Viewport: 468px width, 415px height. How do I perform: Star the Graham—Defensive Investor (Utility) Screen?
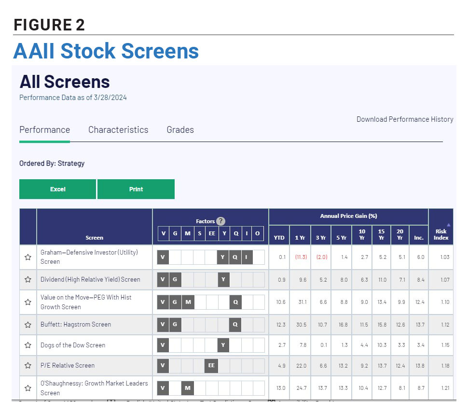tap(28, 257)
